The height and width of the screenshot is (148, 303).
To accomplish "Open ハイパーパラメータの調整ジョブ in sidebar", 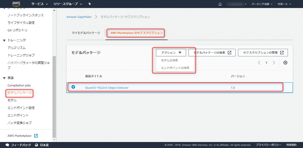I will point(28,65).
